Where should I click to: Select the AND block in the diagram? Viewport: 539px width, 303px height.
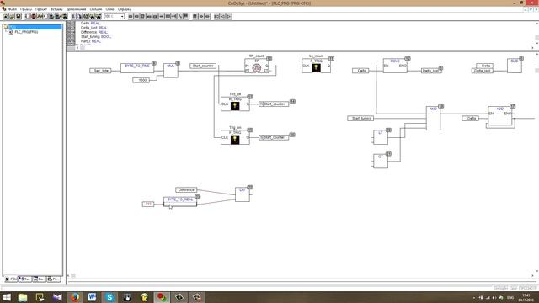click(x=433, y=118)
